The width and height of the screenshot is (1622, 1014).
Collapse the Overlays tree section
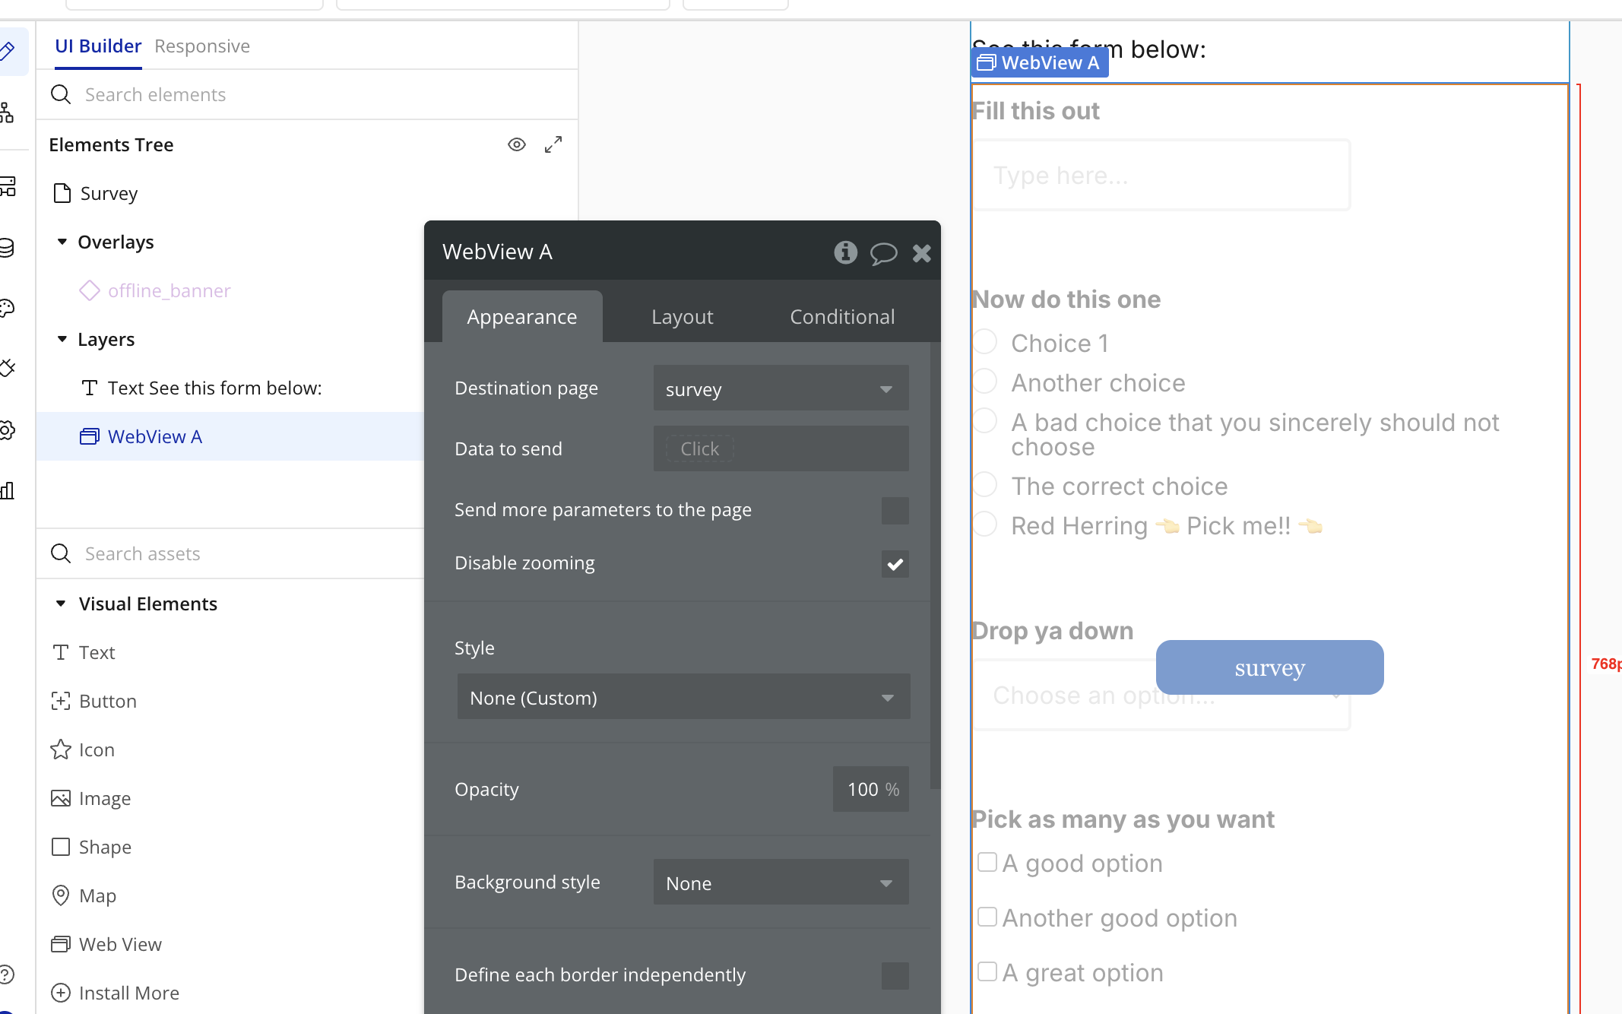point(62,242)
